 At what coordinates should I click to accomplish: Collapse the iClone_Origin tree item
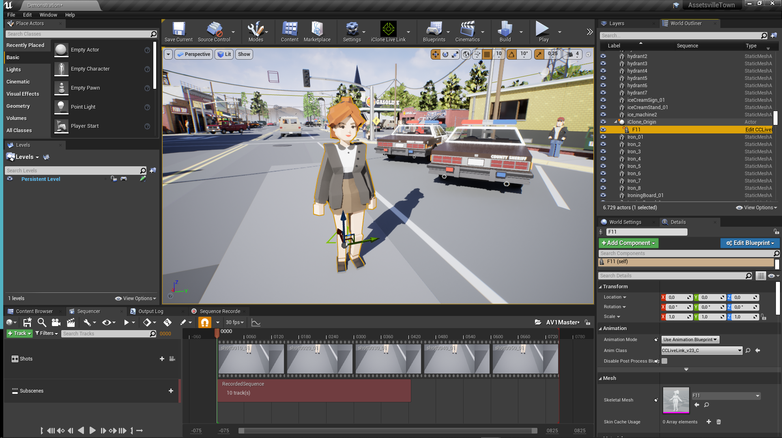coord(616,122)
